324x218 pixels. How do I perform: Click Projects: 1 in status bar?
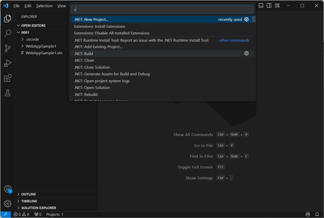55,214
